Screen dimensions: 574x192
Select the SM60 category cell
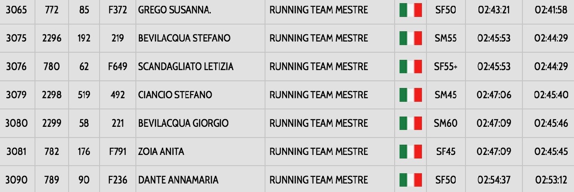(446, 123)
